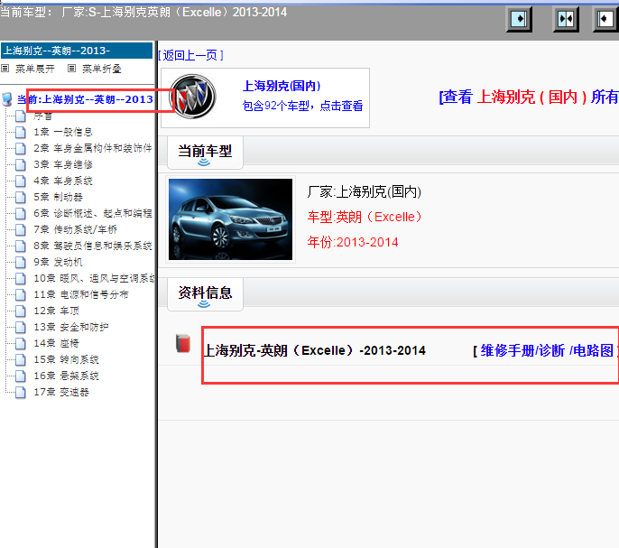Click 包含92个车型，点击查看 link

pos(302,106)
